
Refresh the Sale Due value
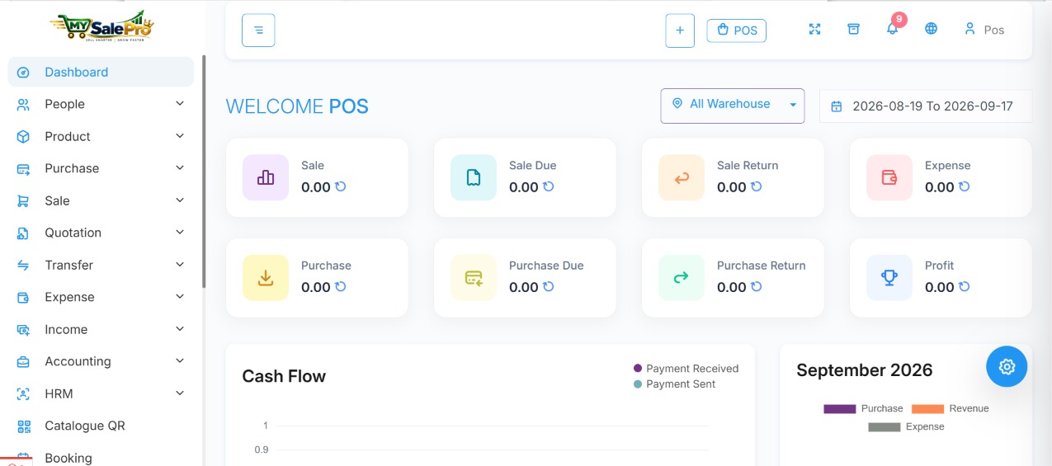549,187
